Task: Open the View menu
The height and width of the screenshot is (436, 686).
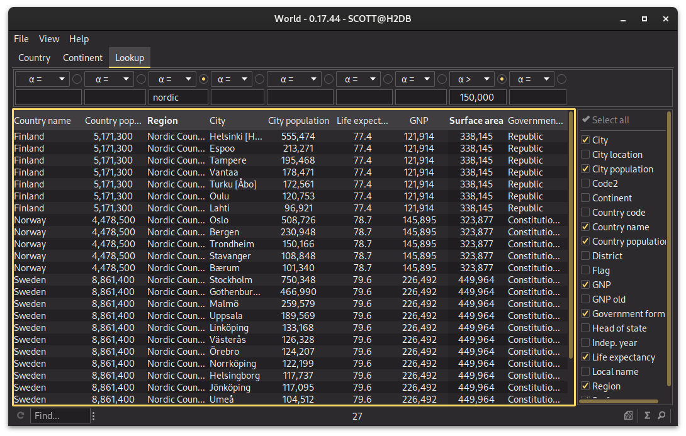Action: tap(49, 39)
